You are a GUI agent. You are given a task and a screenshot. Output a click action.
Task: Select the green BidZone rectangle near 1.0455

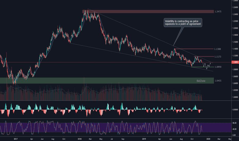click(x=103, y=80)
